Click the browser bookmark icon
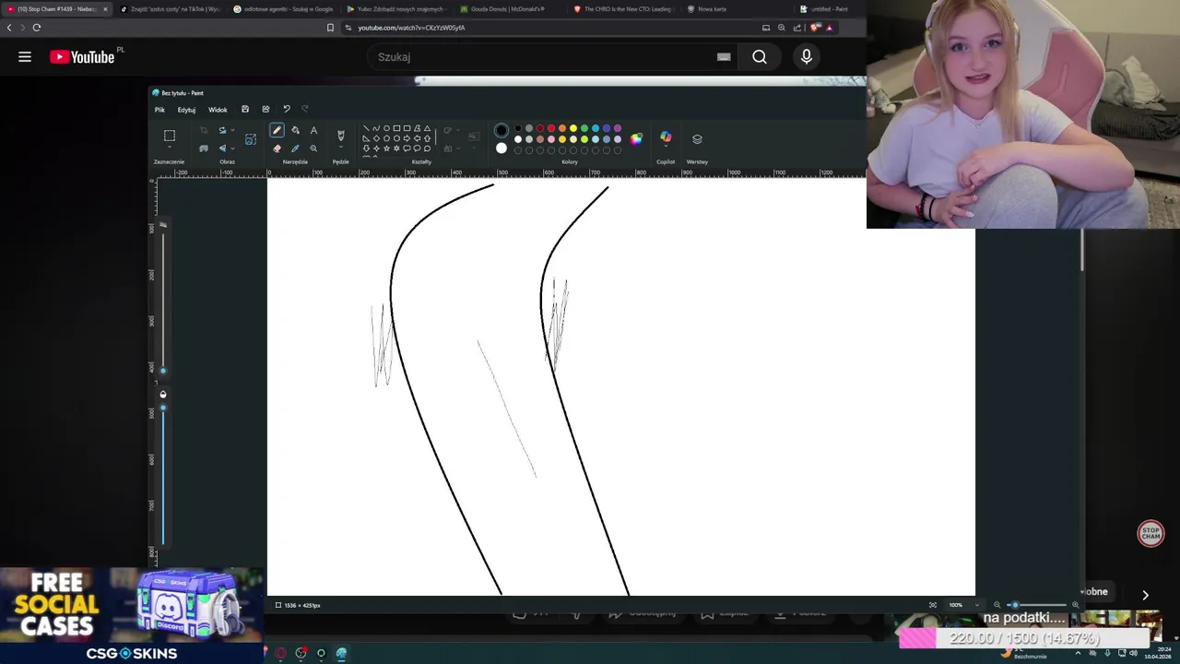The width and height of the screenshot is (1180, 664). 330,28
